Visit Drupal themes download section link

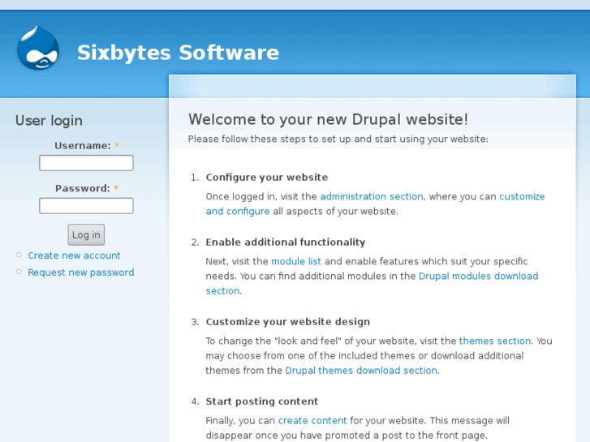tap(361, 371)
